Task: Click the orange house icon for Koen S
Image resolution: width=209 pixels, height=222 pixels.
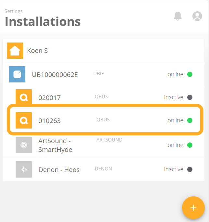Action: click(15, 51)
